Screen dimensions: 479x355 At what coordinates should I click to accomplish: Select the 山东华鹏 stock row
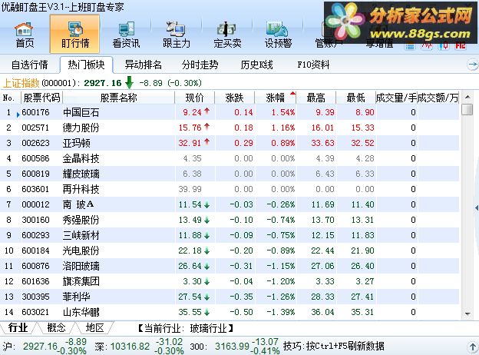tap(230, 312)
